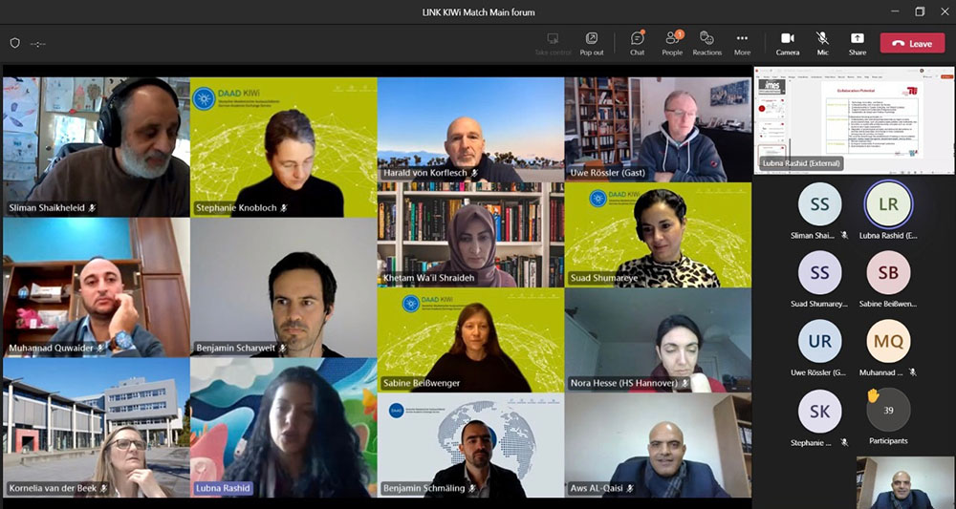Toggle the Mic mute button
Screen dimensions: 956x509
[x=822, y=42]
